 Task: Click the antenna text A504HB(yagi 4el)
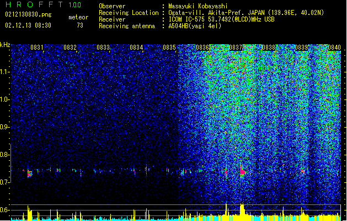point(195,26)
